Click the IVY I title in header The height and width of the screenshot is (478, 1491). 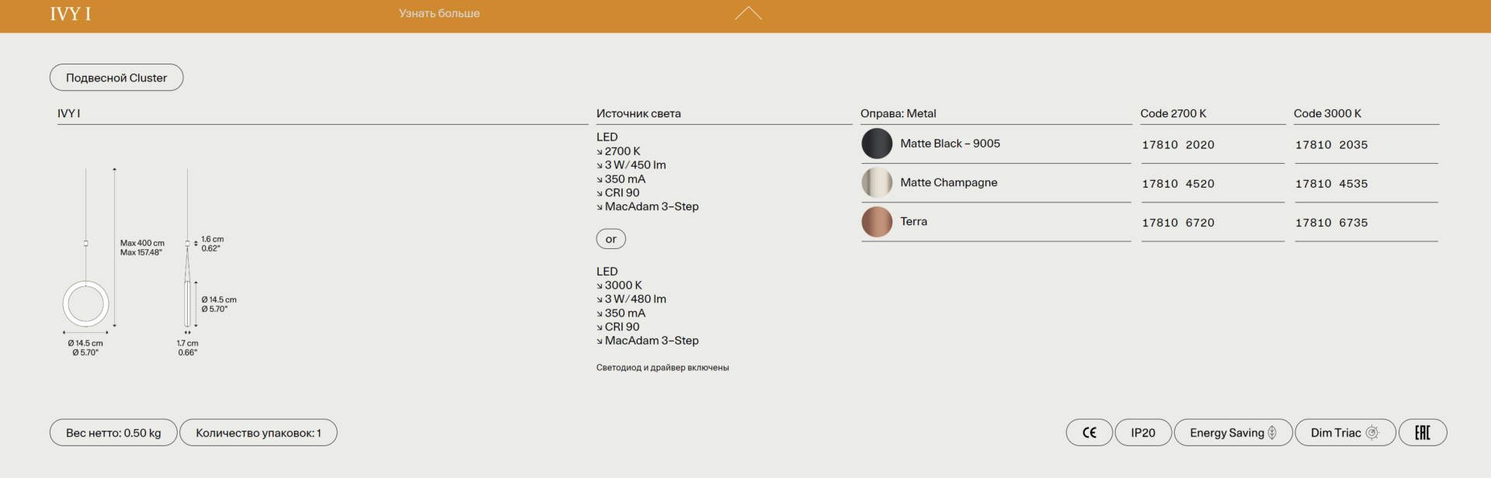tap(71, 14)
